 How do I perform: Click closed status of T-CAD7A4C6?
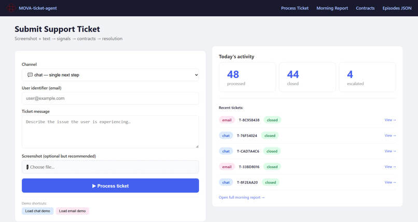[272, 151]
